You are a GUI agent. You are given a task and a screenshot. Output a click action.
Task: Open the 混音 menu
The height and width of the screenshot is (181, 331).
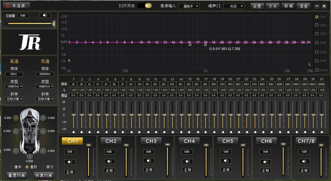coord(304,6)
